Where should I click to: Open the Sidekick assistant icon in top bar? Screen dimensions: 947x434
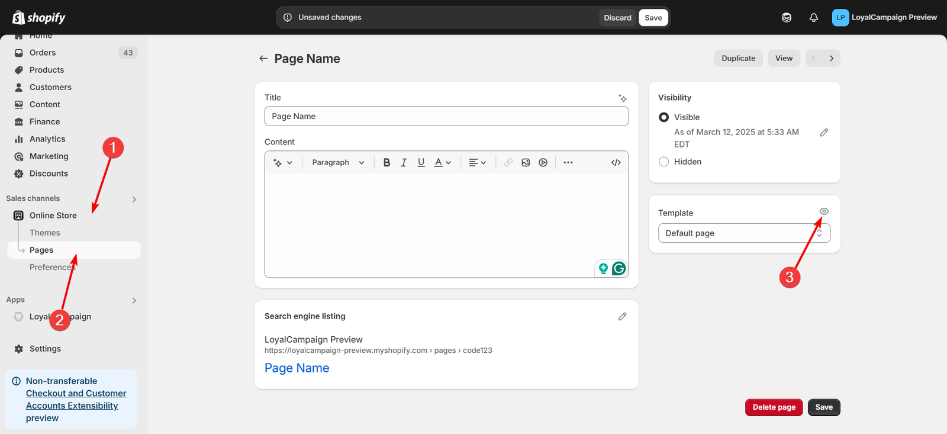(x=787, y=18)
